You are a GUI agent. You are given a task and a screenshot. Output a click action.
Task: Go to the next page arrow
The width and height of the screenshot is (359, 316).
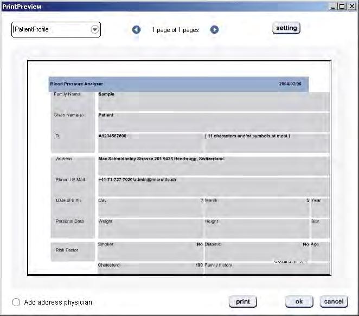coord(215,29)
